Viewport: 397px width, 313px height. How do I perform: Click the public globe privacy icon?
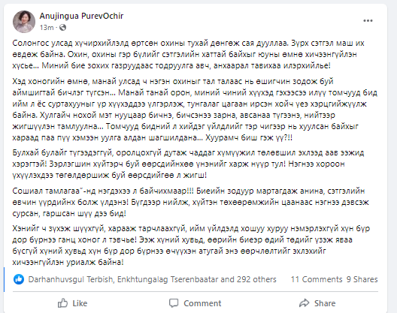tap(62, 27)
